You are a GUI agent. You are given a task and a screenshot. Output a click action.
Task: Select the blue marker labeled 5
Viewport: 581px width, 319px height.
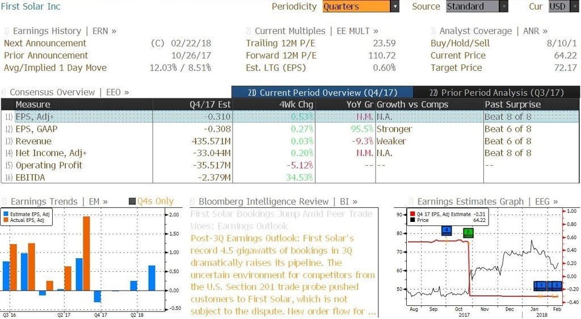[x=555, y=286]
